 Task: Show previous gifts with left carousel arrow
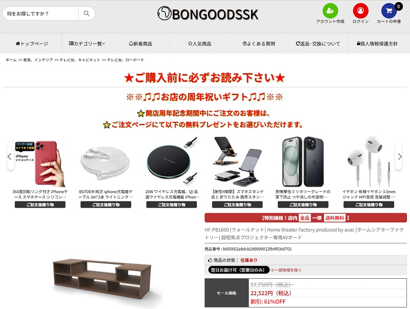[10, 157]
